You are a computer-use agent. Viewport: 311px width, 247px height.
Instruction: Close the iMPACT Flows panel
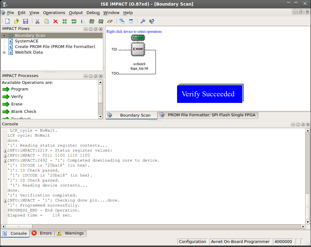coord(101,29)
